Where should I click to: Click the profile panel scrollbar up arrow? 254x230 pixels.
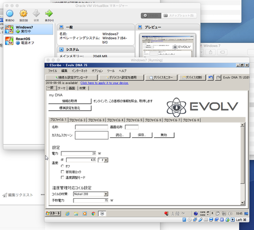pyautogui.click(x=242, y=125)
